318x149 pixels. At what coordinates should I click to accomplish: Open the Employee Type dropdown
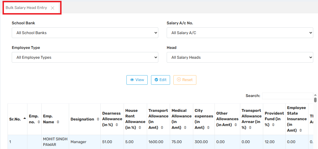[x=85, y=57]
